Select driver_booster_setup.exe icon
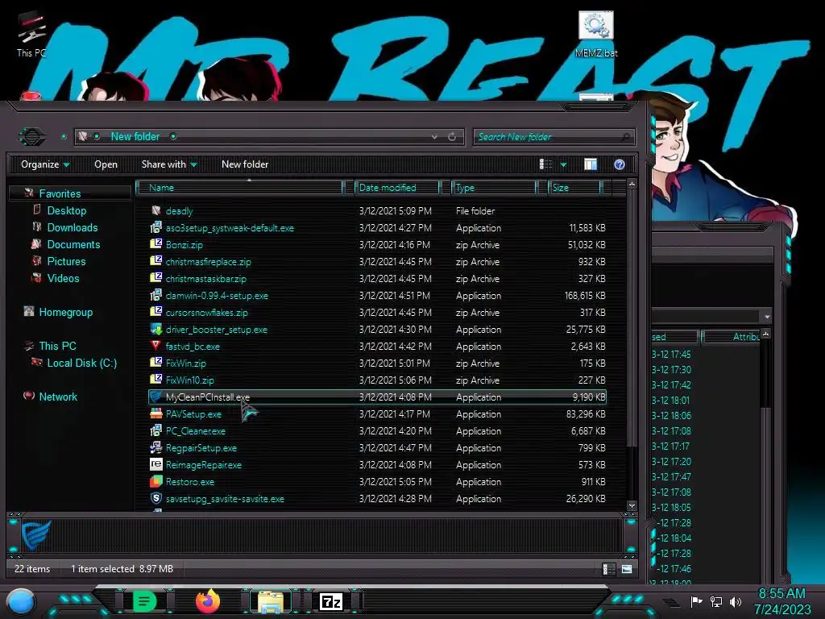Image resolution: width=825 pixels, height=619 pixels. (155, 329)
